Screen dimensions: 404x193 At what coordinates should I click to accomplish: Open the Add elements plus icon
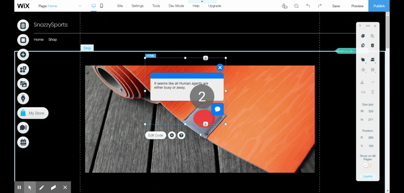click(x=23, y=55)
